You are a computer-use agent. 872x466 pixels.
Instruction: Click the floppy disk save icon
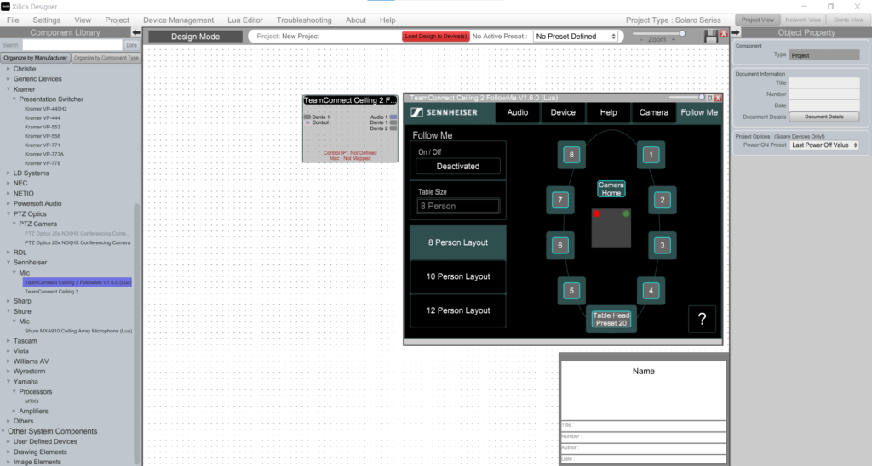[x=711, y=37]
